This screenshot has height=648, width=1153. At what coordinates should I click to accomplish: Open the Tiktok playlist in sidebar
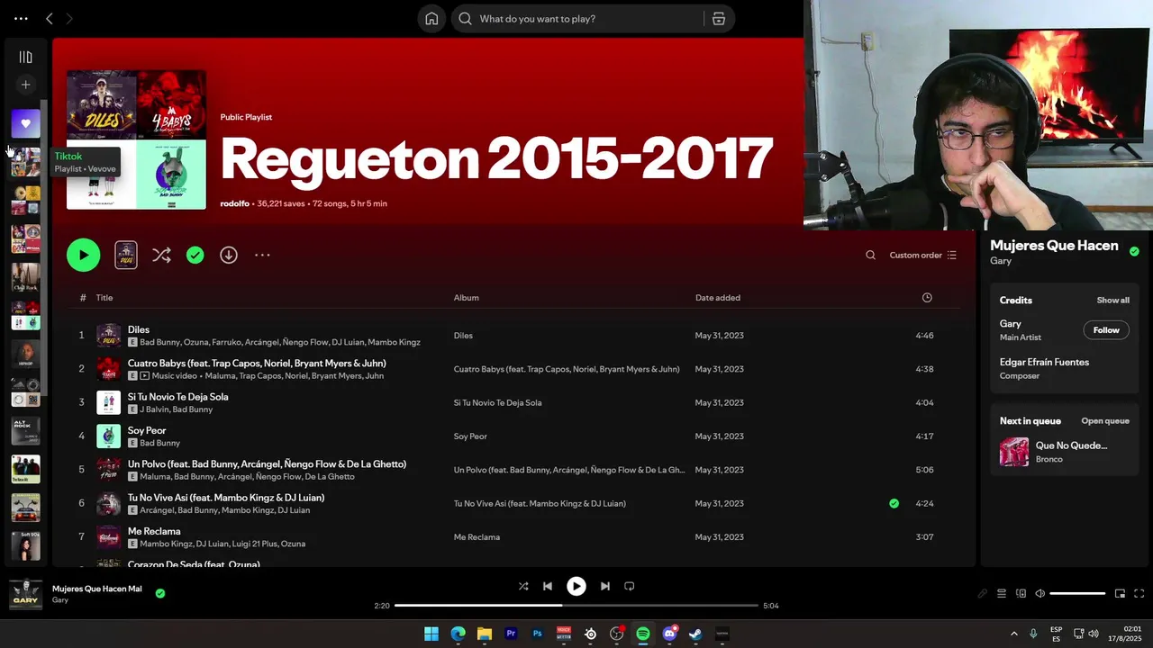[x=25, y=162]
